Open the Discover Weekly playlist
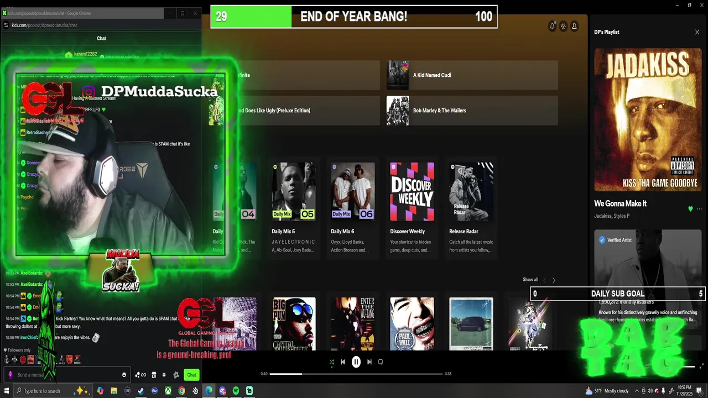Viewport: 708px width, 398px height. (x=412, y=209)
